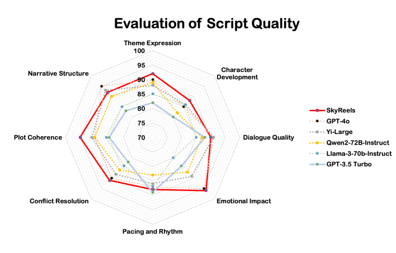The width and height of the screenshot is (396, 253).
Task: Click the SkyReels legend marker
Action: (x=317, y=111)
